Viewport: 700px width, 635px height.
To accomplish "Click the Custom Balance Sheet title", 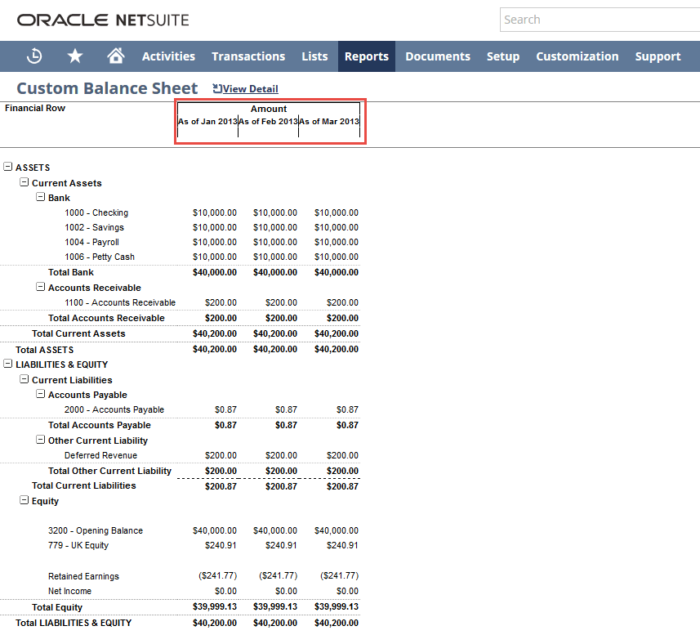I will (107, 88).
